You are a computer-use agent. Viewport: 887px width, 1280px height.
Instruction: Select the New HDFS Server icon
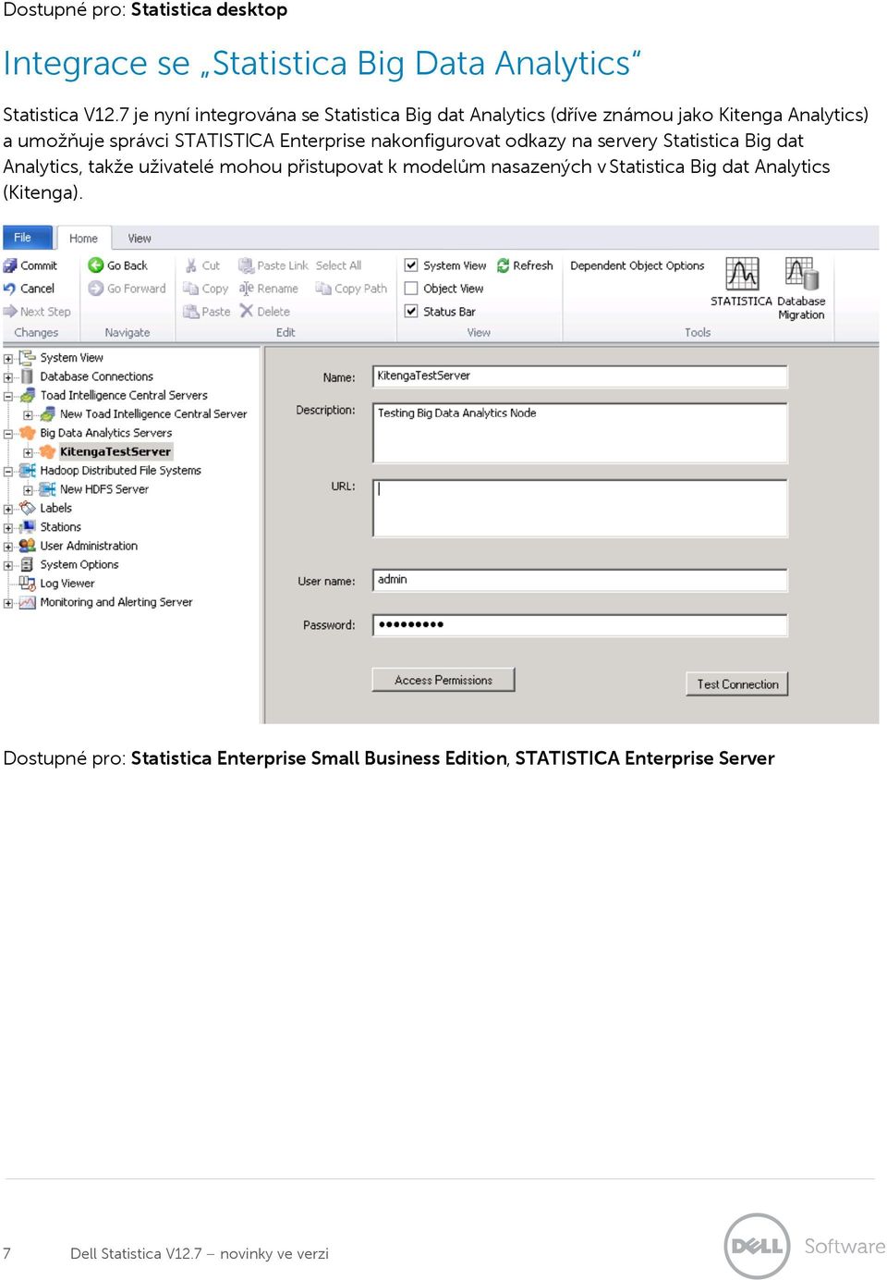point(47,489)
